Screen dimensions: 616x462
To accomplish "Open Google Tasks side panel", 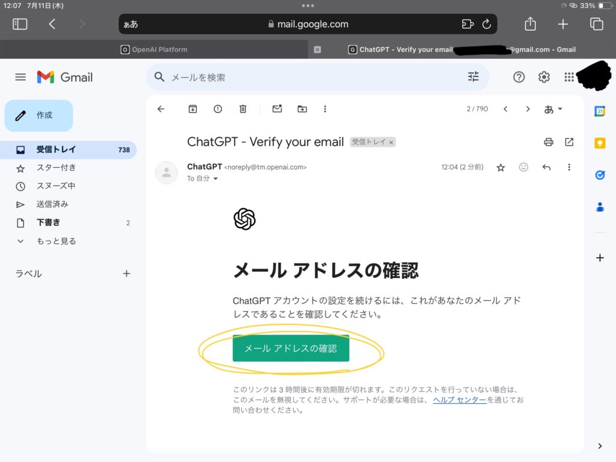I will tap(600, 175).
